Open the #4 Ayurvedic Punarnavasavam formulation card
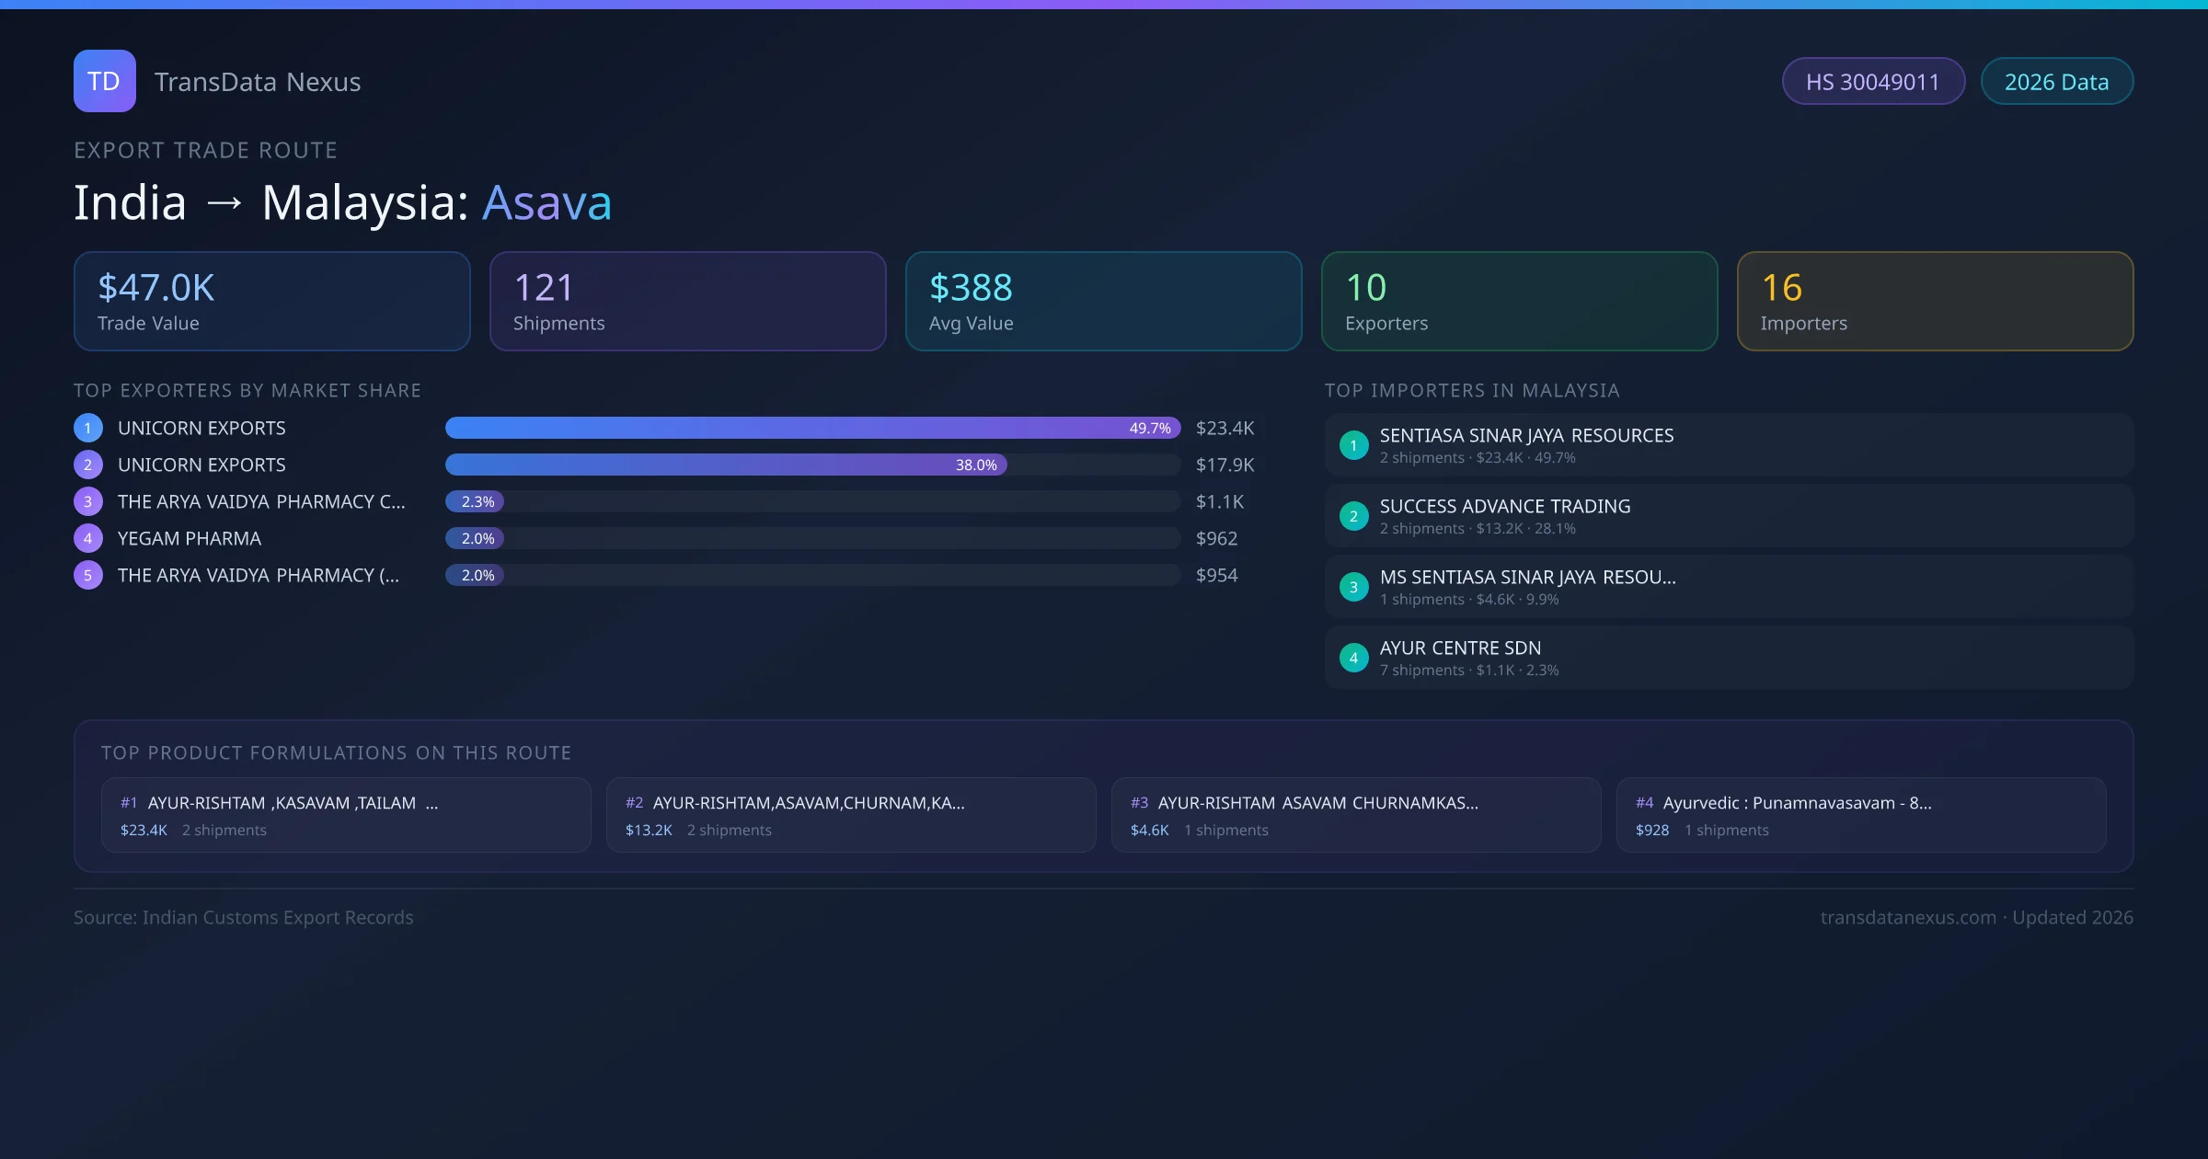Screen dimensions: 2208x1159 (x=1860, y=815)
